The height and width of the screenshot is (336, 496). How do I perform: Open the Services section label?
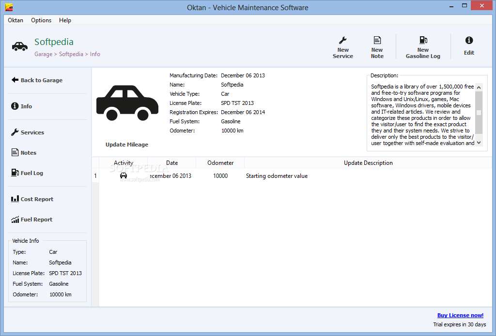[x=32, y=132]
